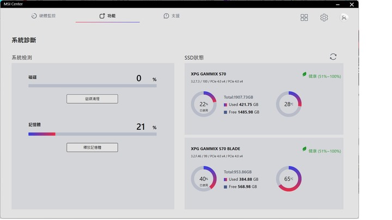Click the firmware line 3.2.F.46 / 99 / PCIe 4.0 x4
This screenshot has height=220, width=392.
coord(217,156)
